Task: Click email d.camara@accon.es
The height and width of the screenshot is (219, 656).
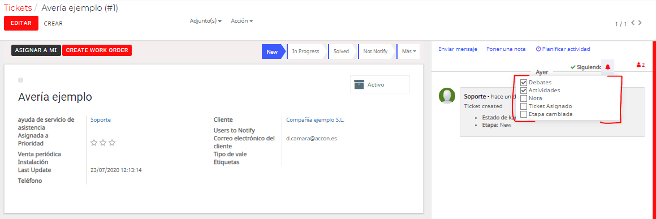Action: pyautogui.click(x=311, y=139)
